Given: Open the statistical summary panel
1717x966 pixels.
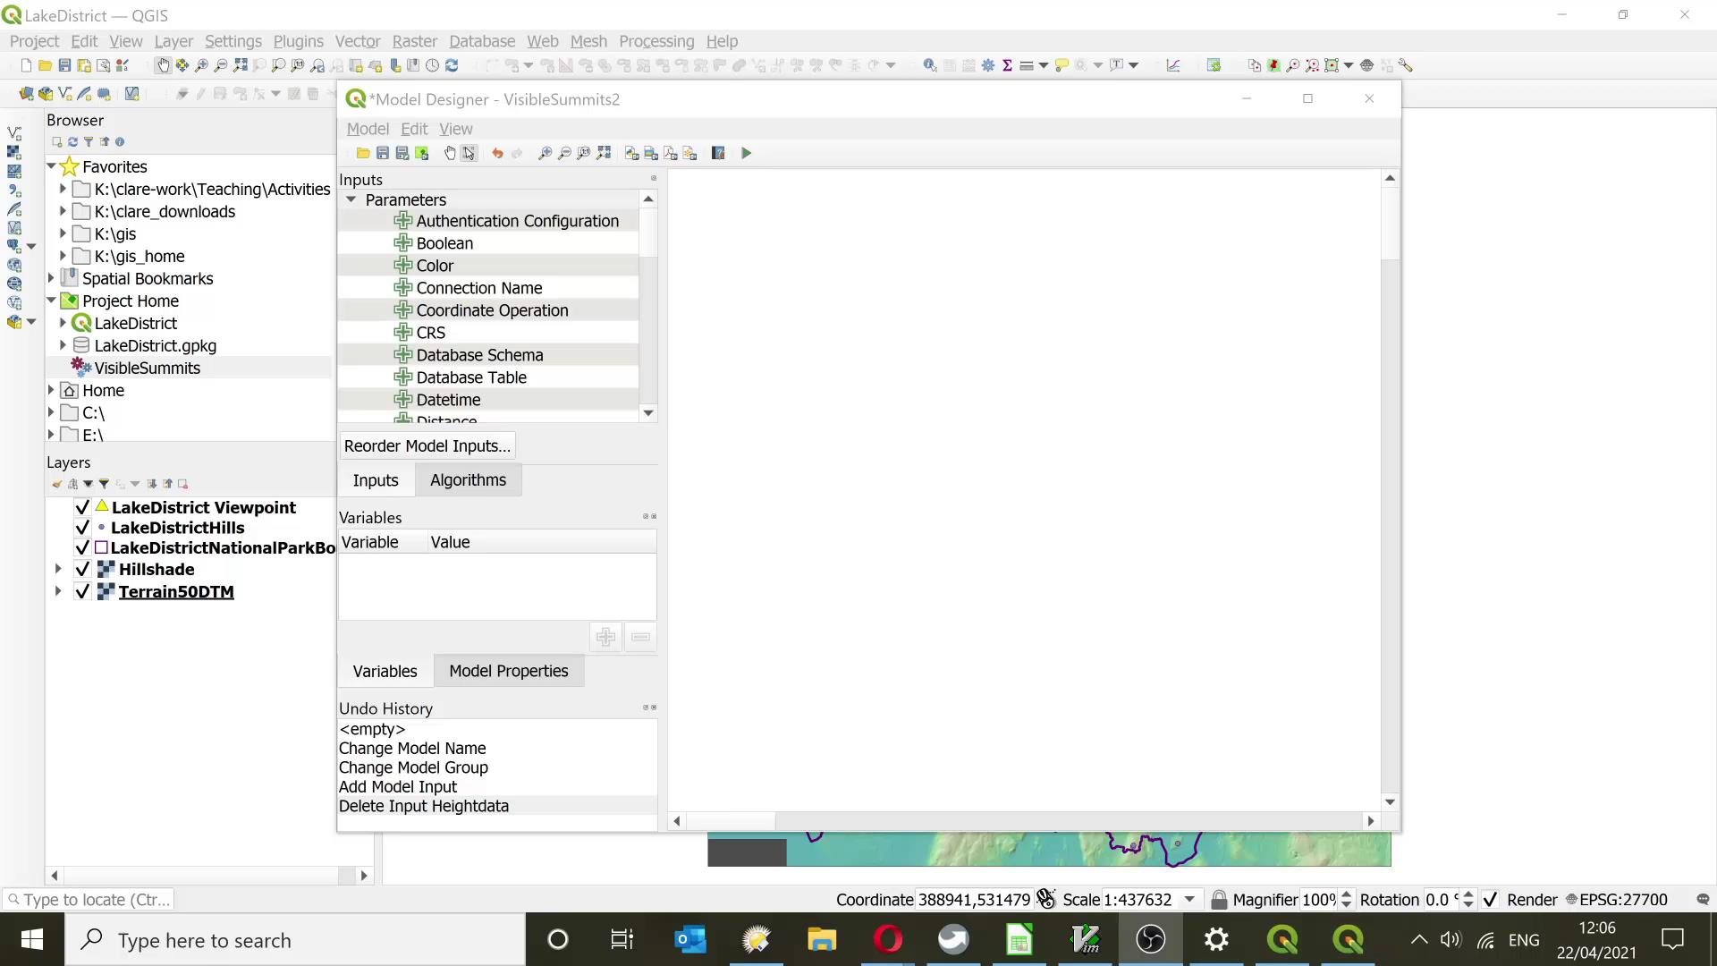Looking at the screenshot, I should 1007,64.
